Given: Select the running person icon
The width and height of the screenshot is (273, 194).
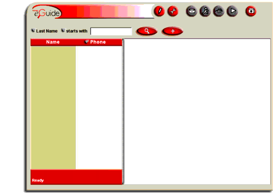Looking at the screenshot, I should [x=205, y=11].
